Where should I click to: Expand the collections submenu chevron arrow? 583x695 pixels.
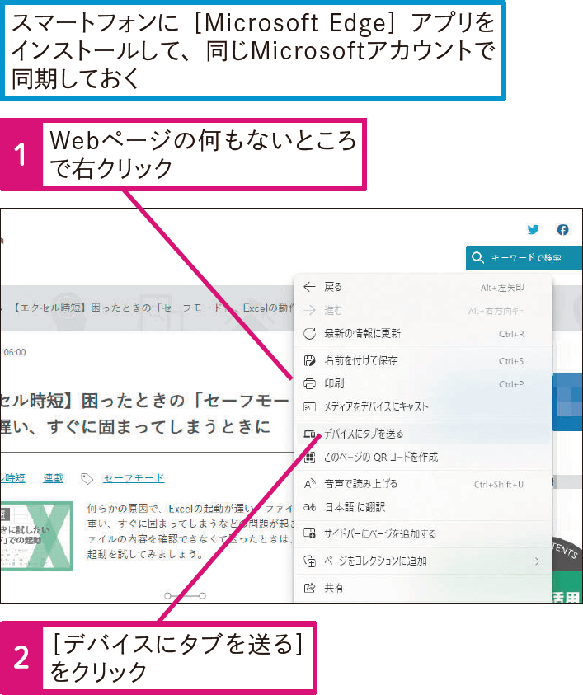pos(538,561)
